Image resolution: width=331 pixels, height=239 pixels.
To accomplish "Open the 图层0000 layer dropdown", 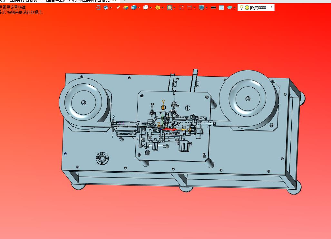I will pos(271,7).
